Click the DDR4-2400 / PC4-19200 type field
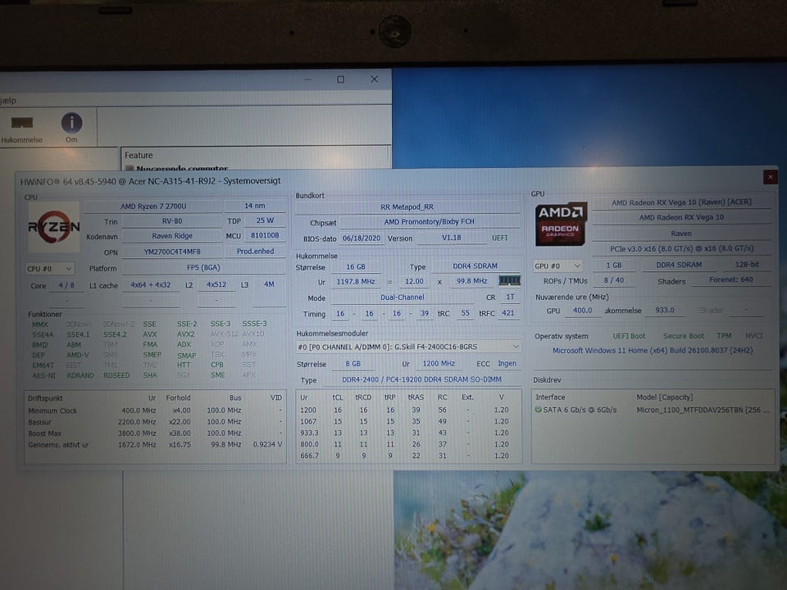The width and height of the screenshot is (787, 590). 421,379
